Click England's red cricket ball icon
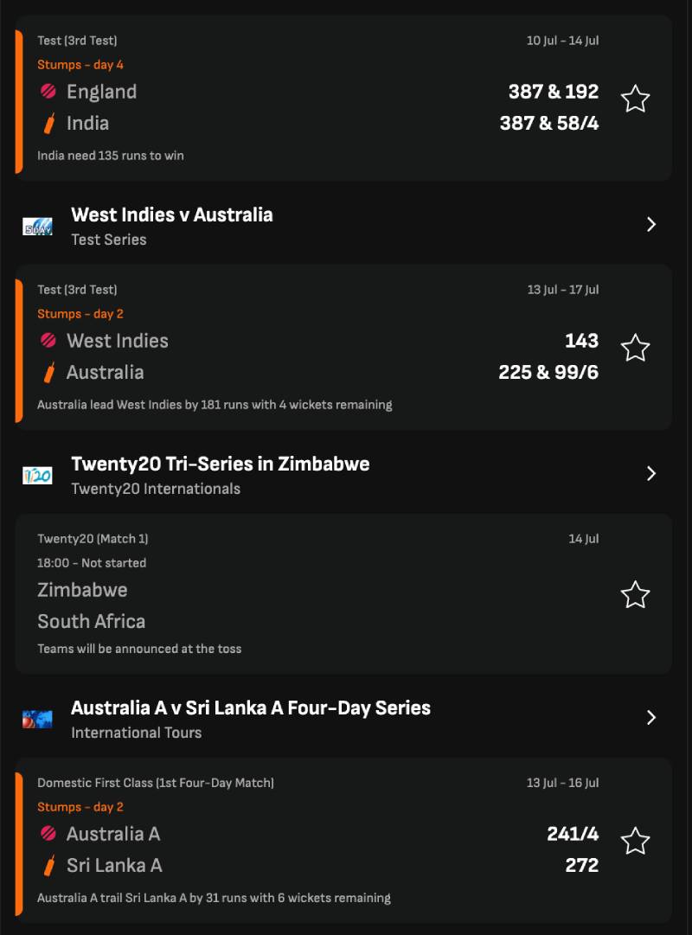The height and width of the screenshot is (935, 692). coord(48,91)
